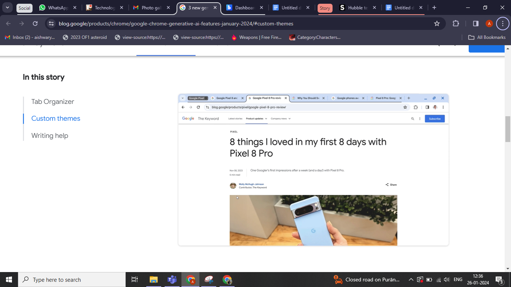Click the forward navigation arrow
This screenshot has width=511, height=287.
[22, 24]
